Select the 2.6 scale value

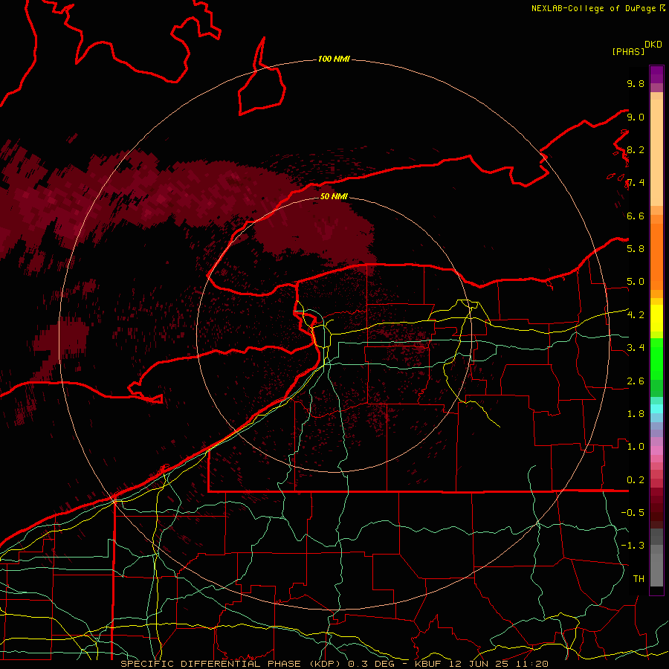(x=636, y=381)
